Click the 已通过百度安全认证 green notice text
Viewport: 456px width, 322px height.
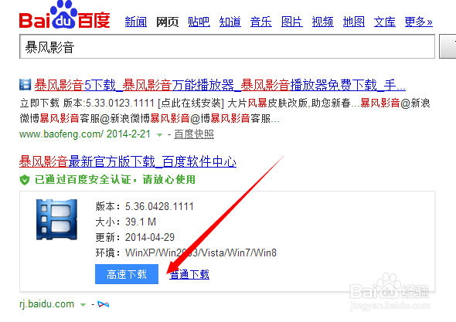[x=115, y=180]
